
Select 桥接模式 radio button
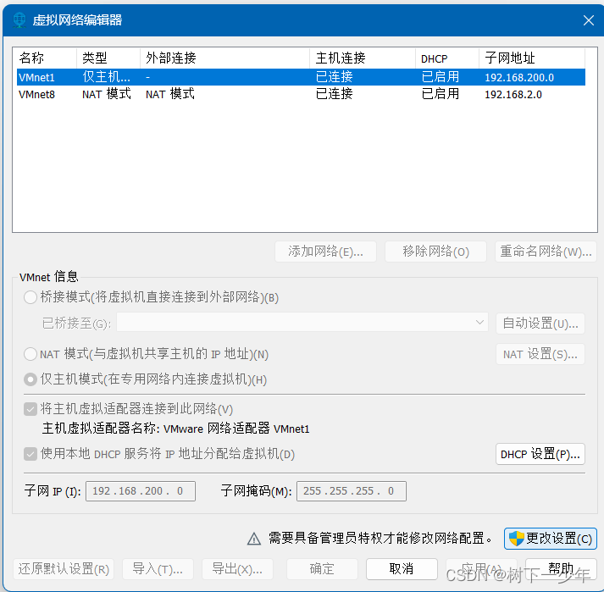[x=30, y=297]
